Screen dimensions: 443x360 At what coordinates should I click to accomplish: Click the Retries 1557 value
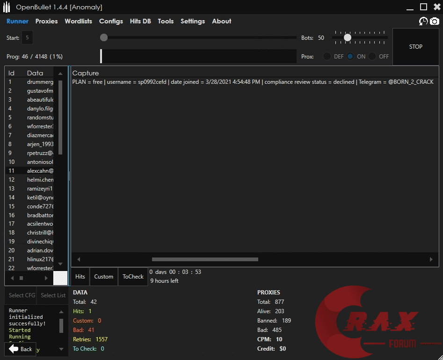coord(102,339)
